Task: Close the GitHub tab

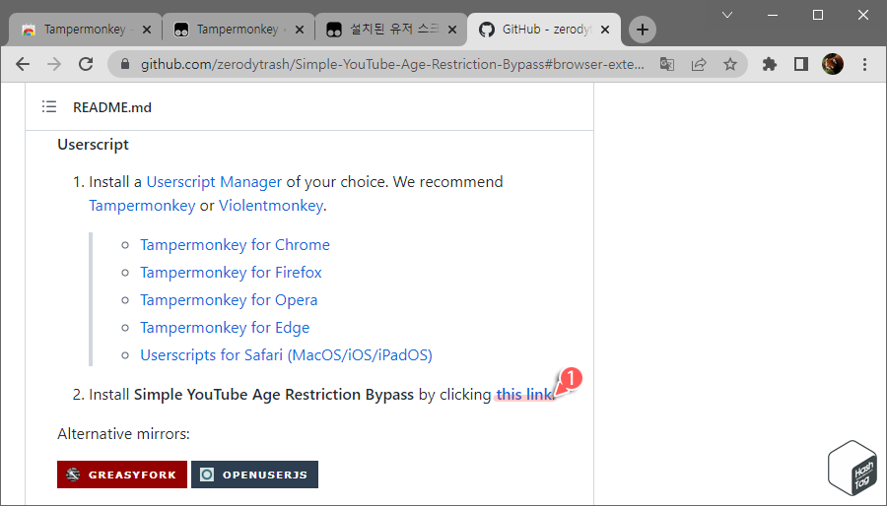Action: [x=605, y=30]
